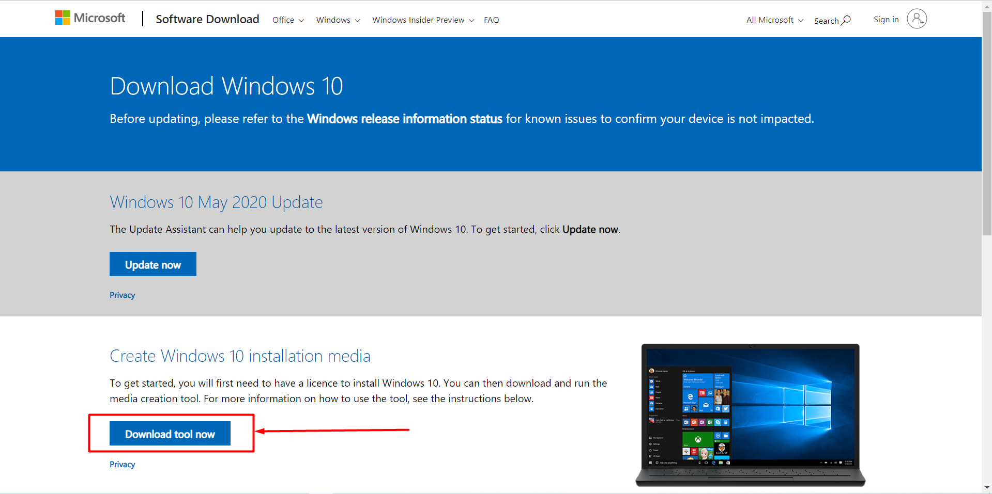
Task: Click the Sign in link text
Action: (x=886, y=19)
